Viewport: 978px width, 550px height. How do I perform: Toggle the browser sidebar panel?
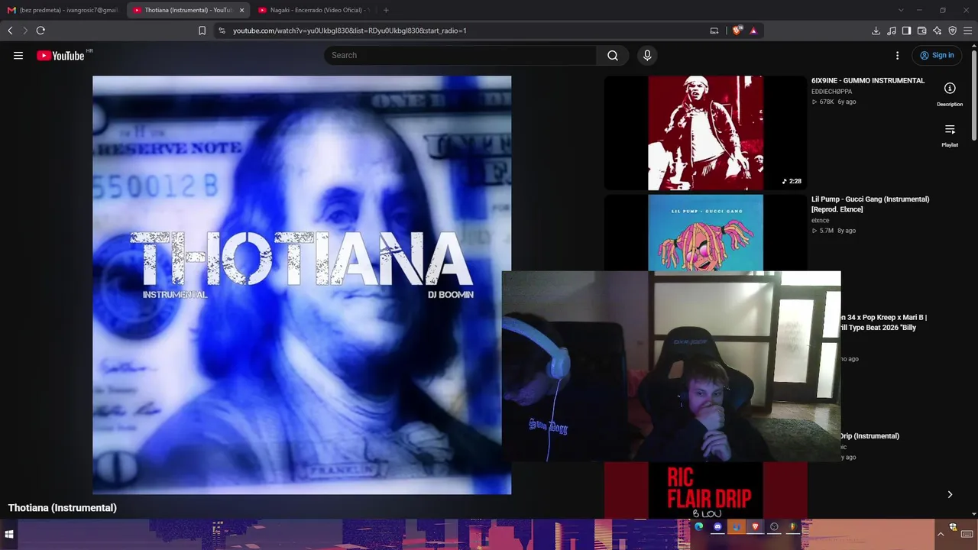pyautogui.click(x=906, y=31)
